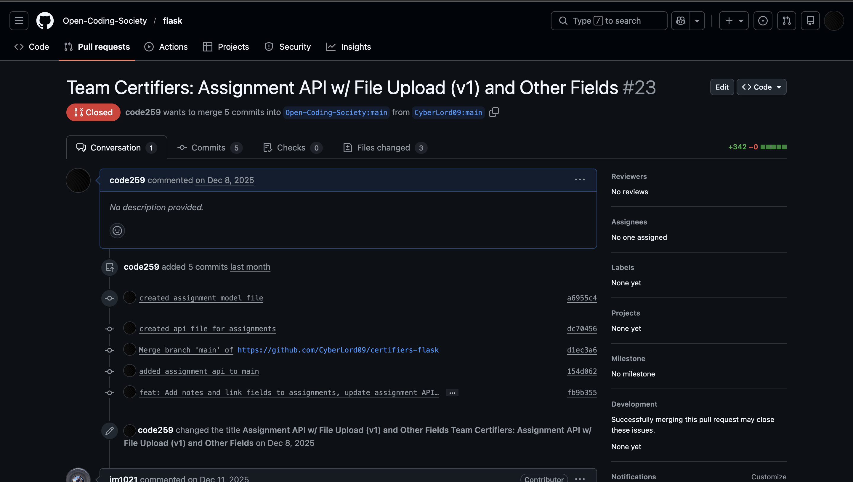This screenshot has width=853, height=482.
Task: Open commit hash a6955c4 link
Action: coord(581,298)
